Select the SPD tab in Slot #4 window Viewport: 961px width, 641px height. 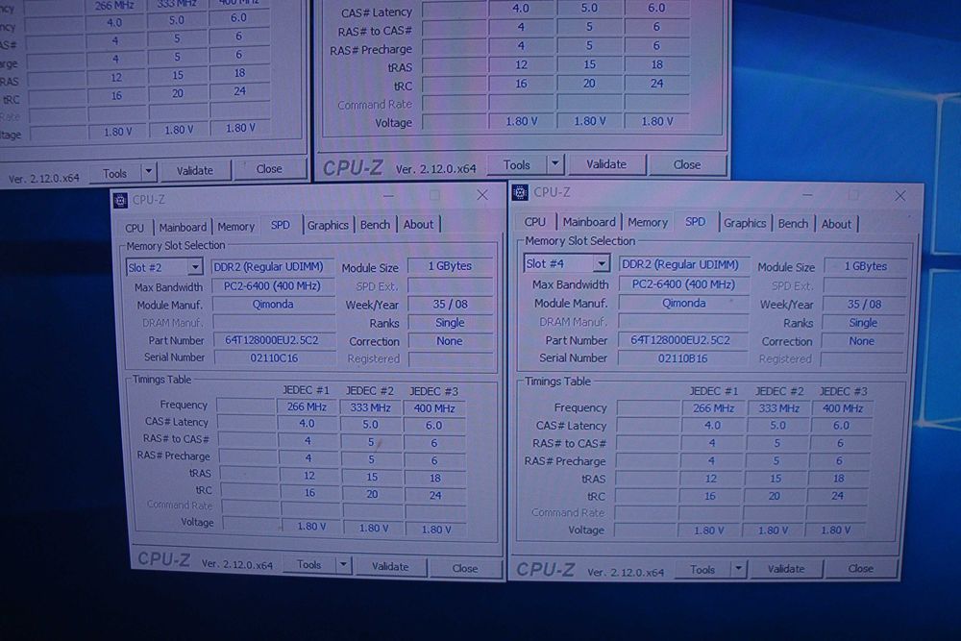click(x=695, y=222)
